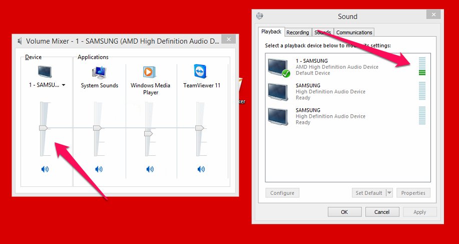Viewport: 459px width, 244px height.
Task: Click the System Sounds volume slider thumb
Action: coord(97,128)
